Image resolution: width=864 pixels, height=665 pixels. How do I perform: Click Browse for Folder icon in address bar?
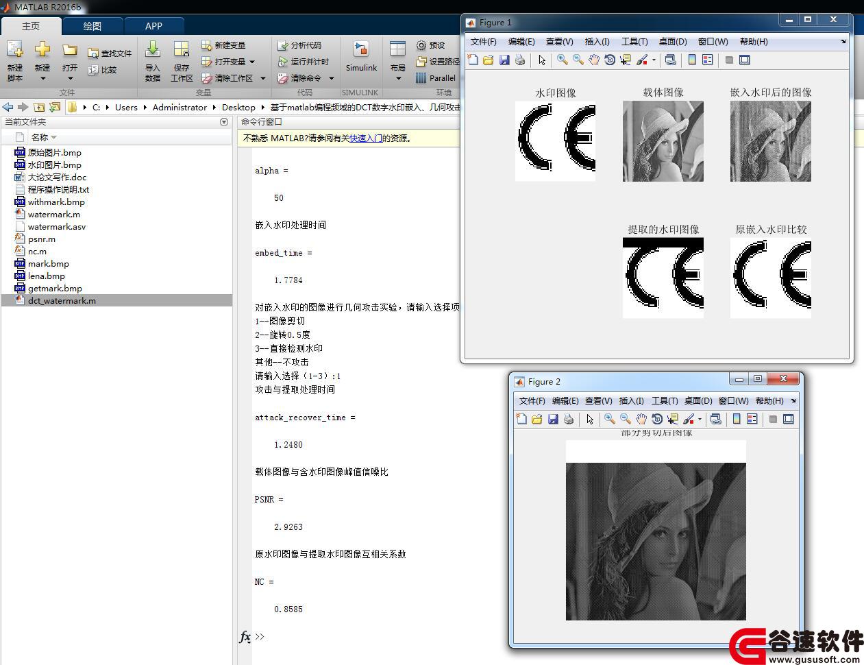pyautogui.click(x=55, y=107)
